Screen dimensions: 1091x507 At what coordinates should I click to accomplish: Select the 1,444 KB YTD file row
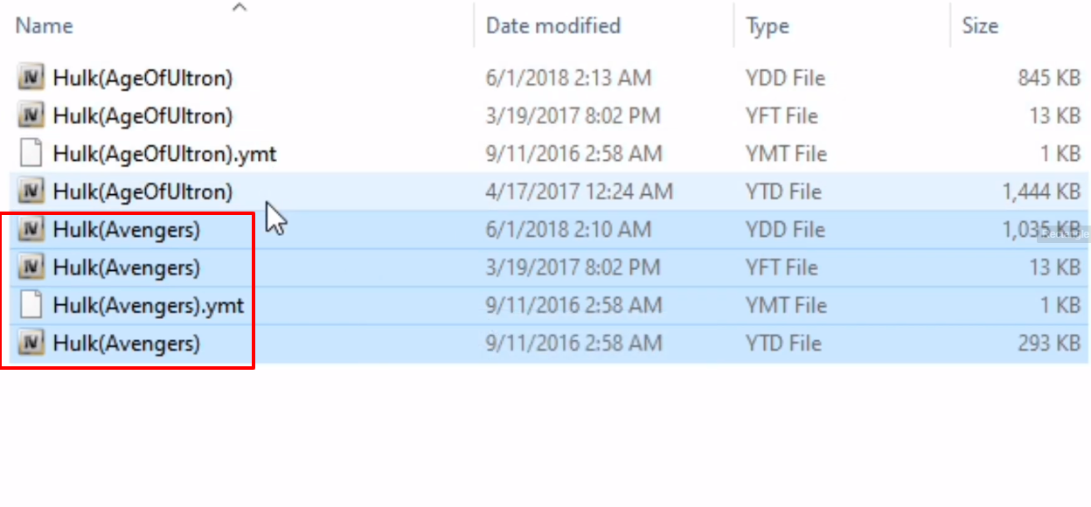click(549, 191)
